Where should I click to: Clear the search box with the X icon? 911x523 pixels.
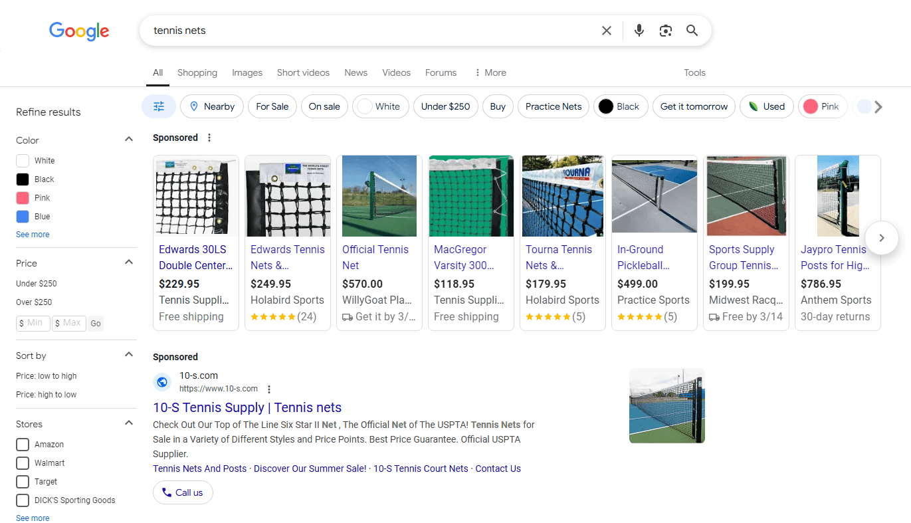pyautogui.click(x=607, y=31)
